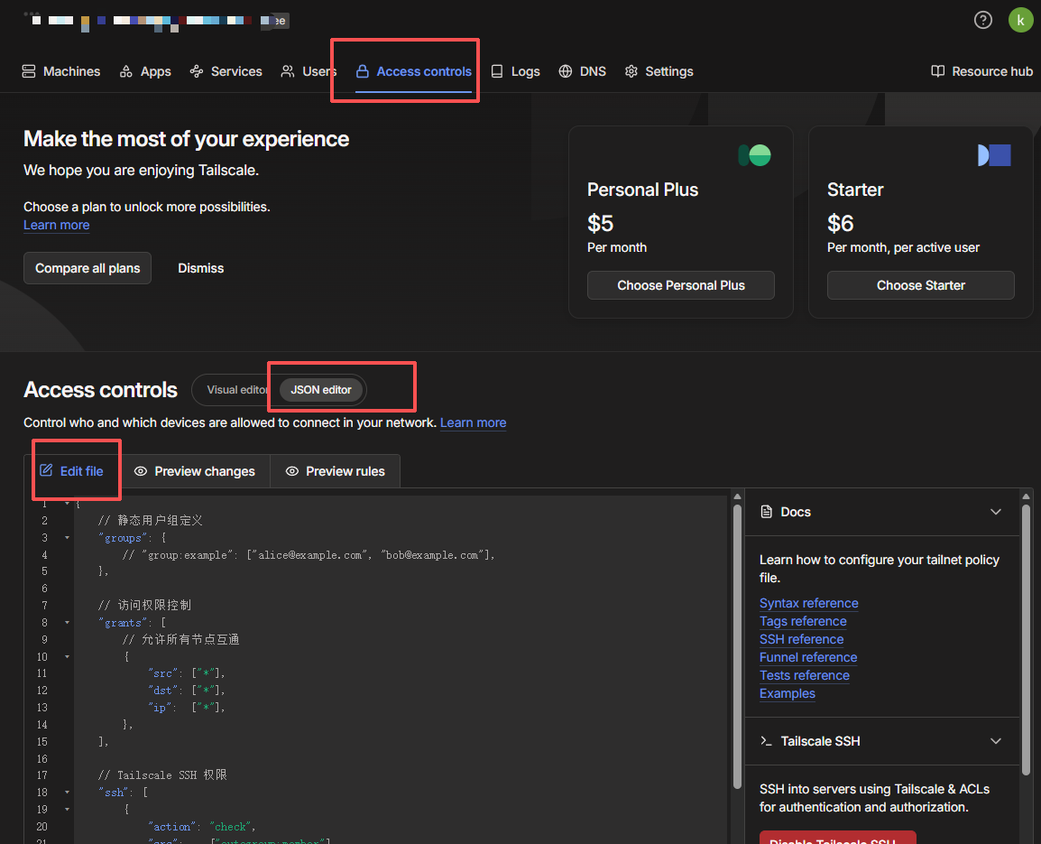Collapse the groups block fold arrow
Viewport: 1041px width, 844px height.
(67, 538)
